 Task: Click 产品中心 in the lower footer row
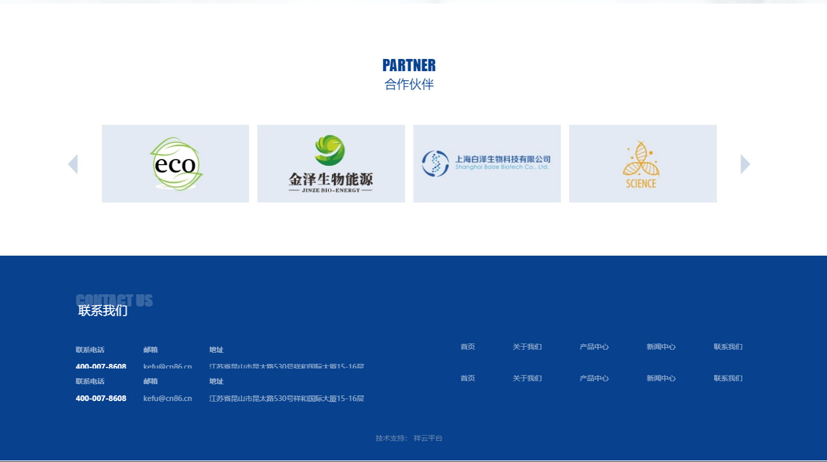(x=594, y=378)
